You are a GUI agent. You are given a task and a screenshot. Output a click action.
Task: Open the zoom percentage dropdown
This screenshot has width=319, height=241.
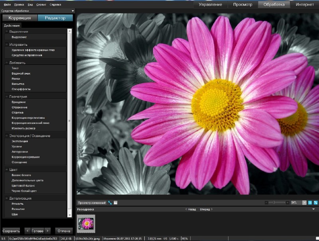click(304, 202)
